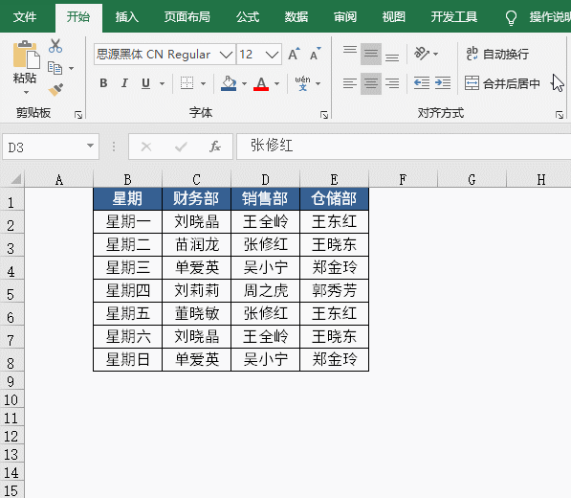Switch to 页面布局 tab
Viewport: 571px width, 498px height.
(x=187, y=17)
